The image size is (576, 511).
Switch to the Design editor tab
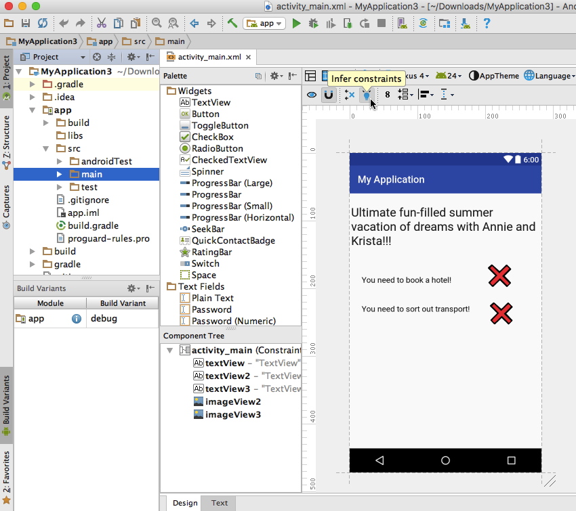pos(185,503)
